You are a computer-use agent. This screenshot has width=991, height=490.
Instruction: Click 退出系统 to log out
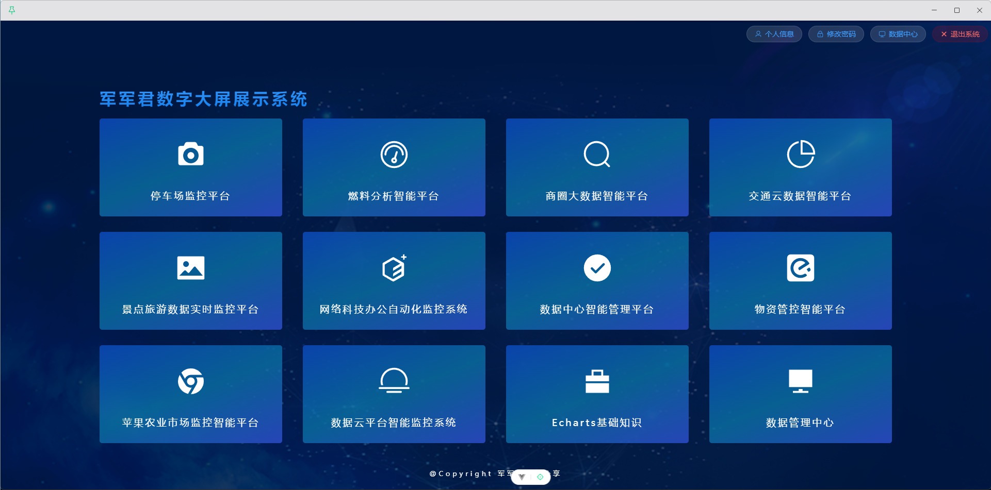pyautogui.click(x=960, y=34)
